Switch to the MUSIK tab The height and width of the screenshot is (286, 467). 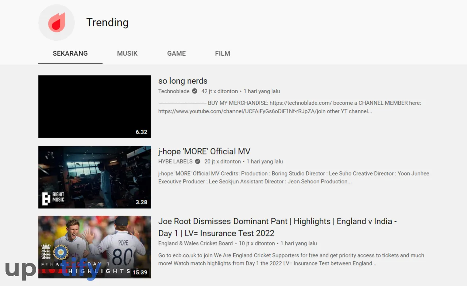pyautogui.click(x=127, y=53)
